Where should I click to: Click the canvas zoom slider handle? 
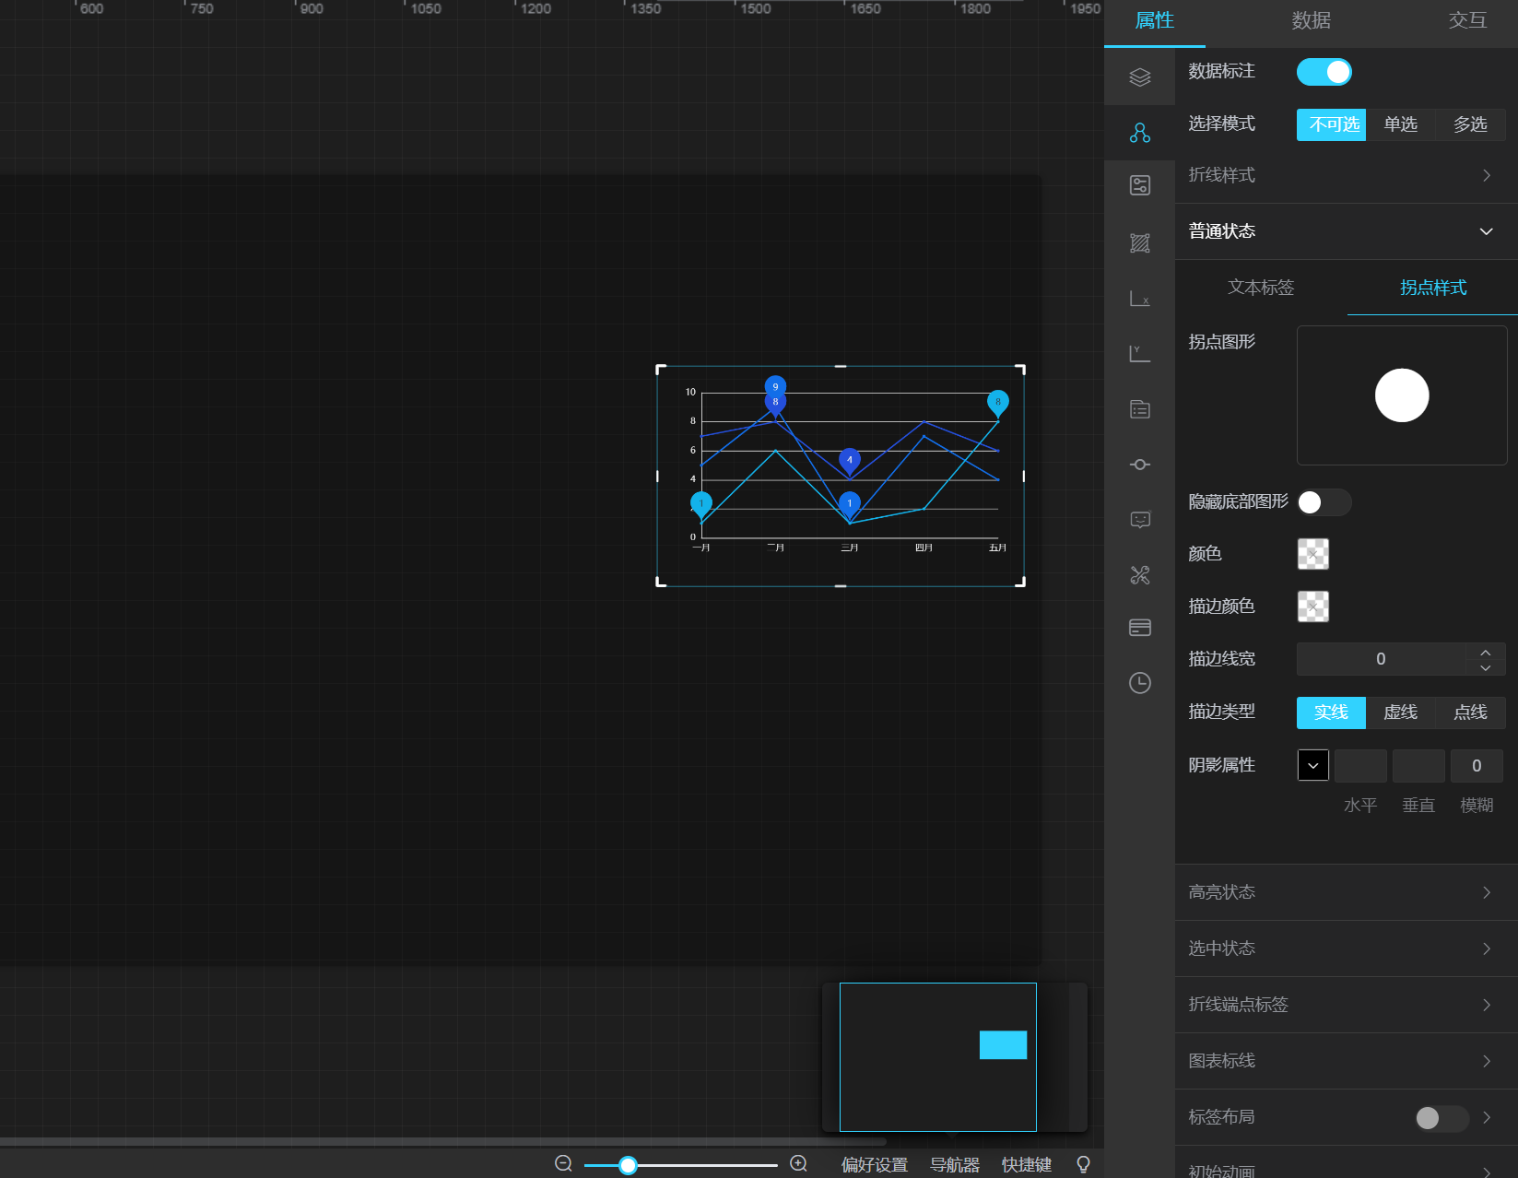pos(628,1165)
